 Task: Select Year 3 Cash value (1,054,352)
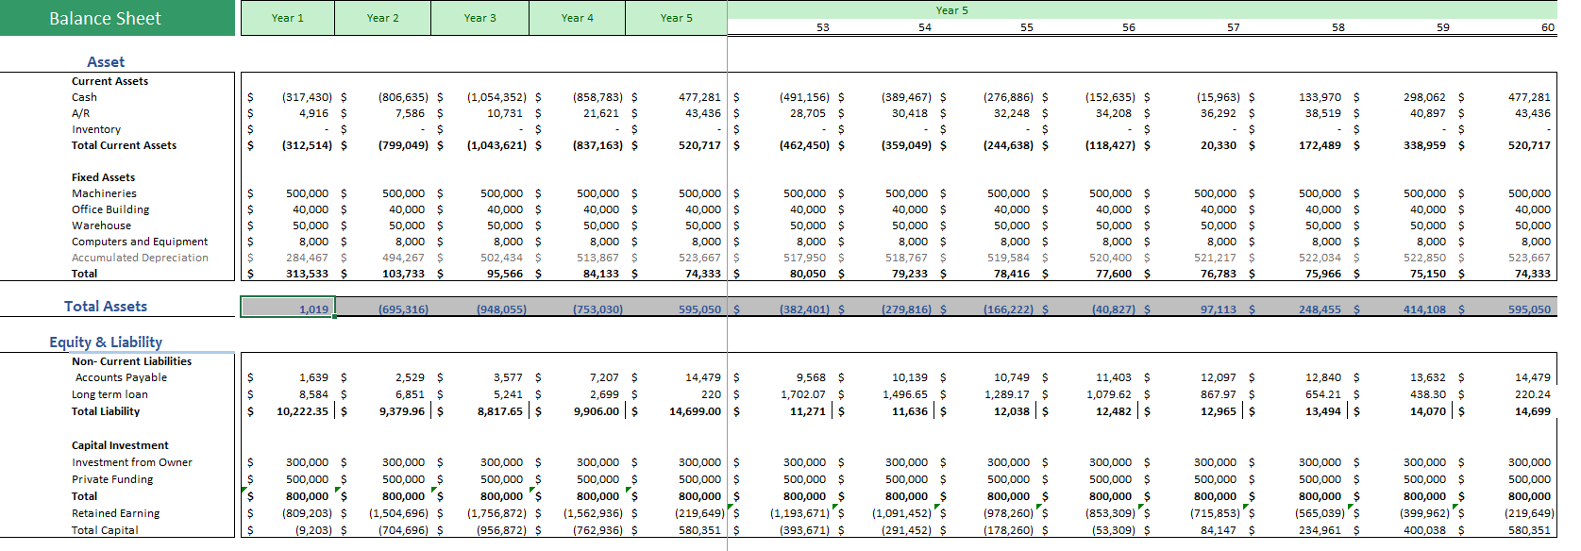[496, 97]
